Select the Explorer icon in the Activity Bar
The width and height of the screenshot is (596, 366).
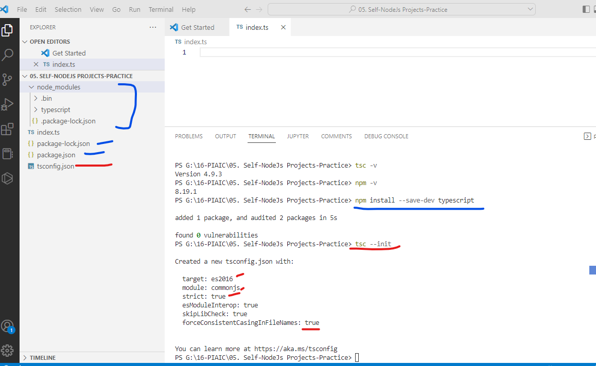click(8, 30)
